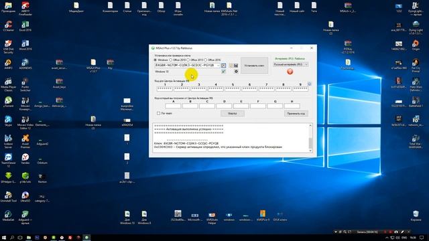429x241 pixels.
Task: Open Uninstall Tool desktop icon
Action: pyautogui.click(x=8, y=197)
